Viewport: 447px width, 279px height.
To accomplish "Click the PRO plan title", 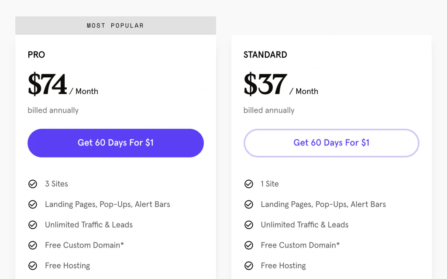I will (x=36, y=55).
